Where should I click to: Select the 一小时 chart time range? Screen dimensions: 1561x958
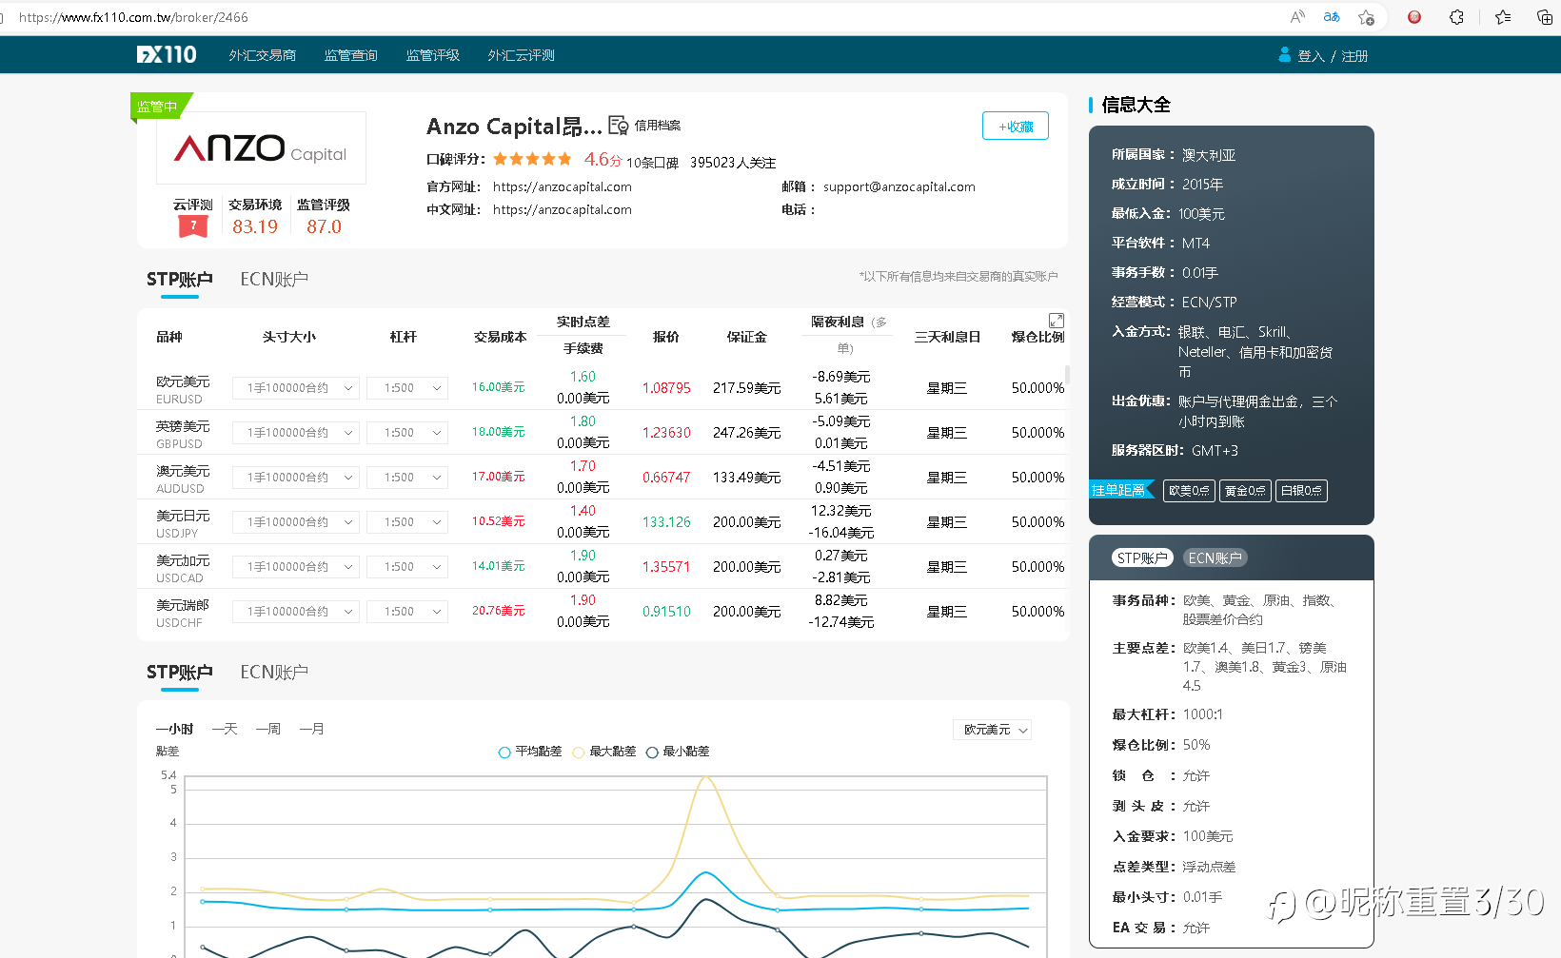174,729
